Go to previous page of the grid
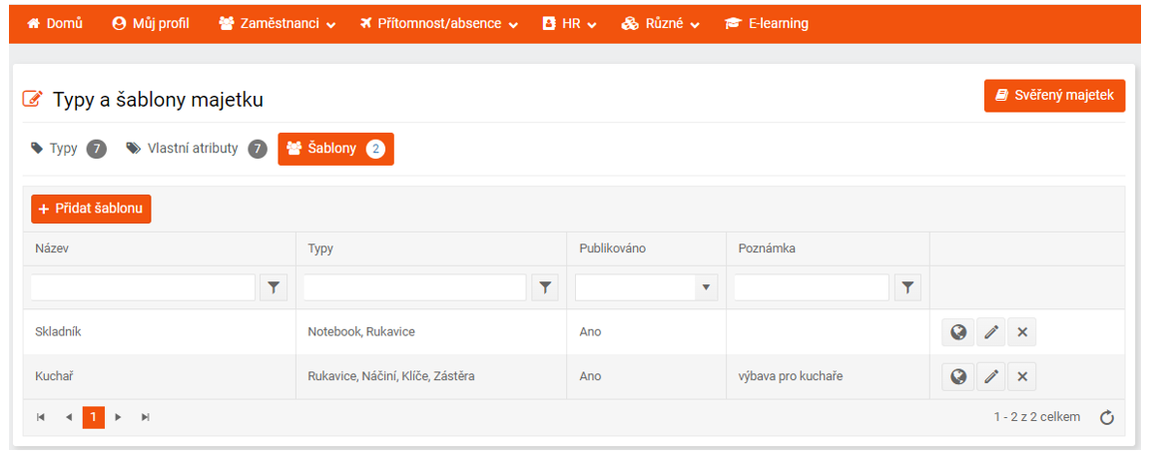Screen dimensions: 1153x463 69,417
